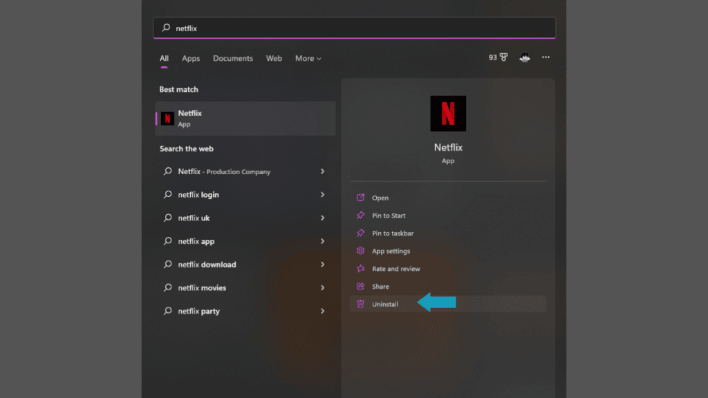Image resolution: width=708 pixels, height=398 pixels.
Task: Open the three-dot options menu
Action: (546, 57)
